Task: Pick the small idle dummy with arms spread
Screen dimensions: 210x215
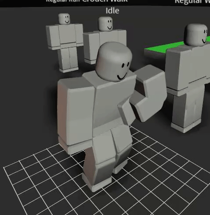Action: (65, 43)
